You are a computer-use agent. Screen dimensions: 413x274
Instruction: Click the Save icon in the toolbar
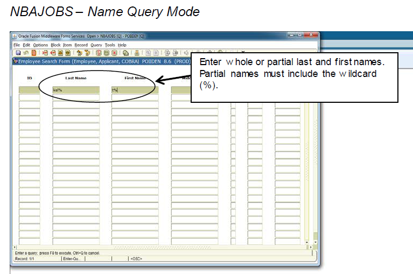[x=17, y=53]
